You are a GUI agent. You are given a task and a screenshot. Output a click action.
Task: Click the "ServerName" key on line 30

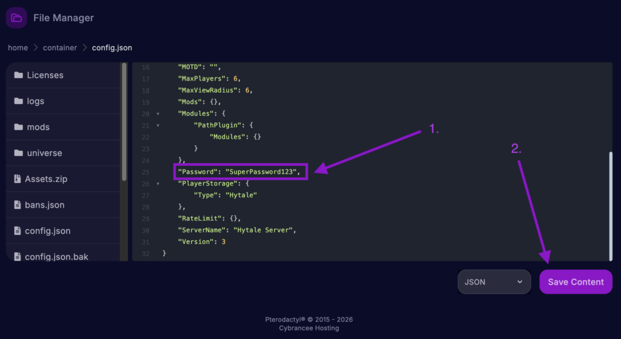click(201, 230)
